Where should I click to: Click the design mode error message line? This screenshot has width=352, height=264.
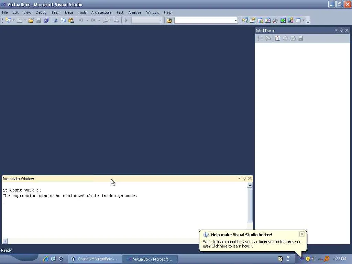click(70, 196)
